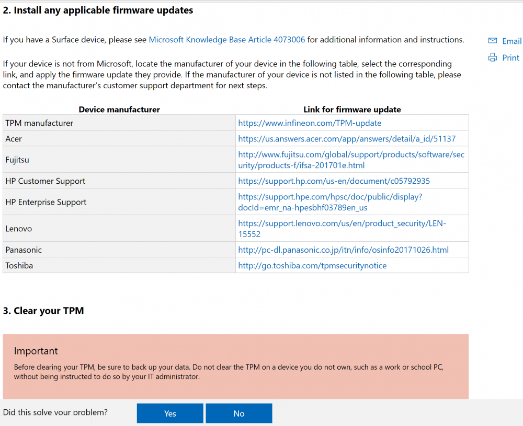523x426 pixels.
Task: Click the Email envelope icon
Action: tap(492, 41)
